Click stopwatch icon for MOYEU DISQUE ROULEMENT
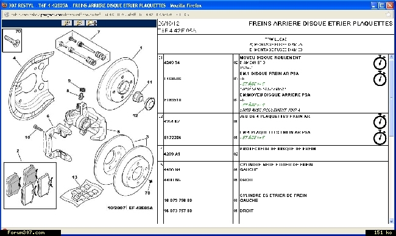Viewport: 396px width, 236px height. point(380,62)
